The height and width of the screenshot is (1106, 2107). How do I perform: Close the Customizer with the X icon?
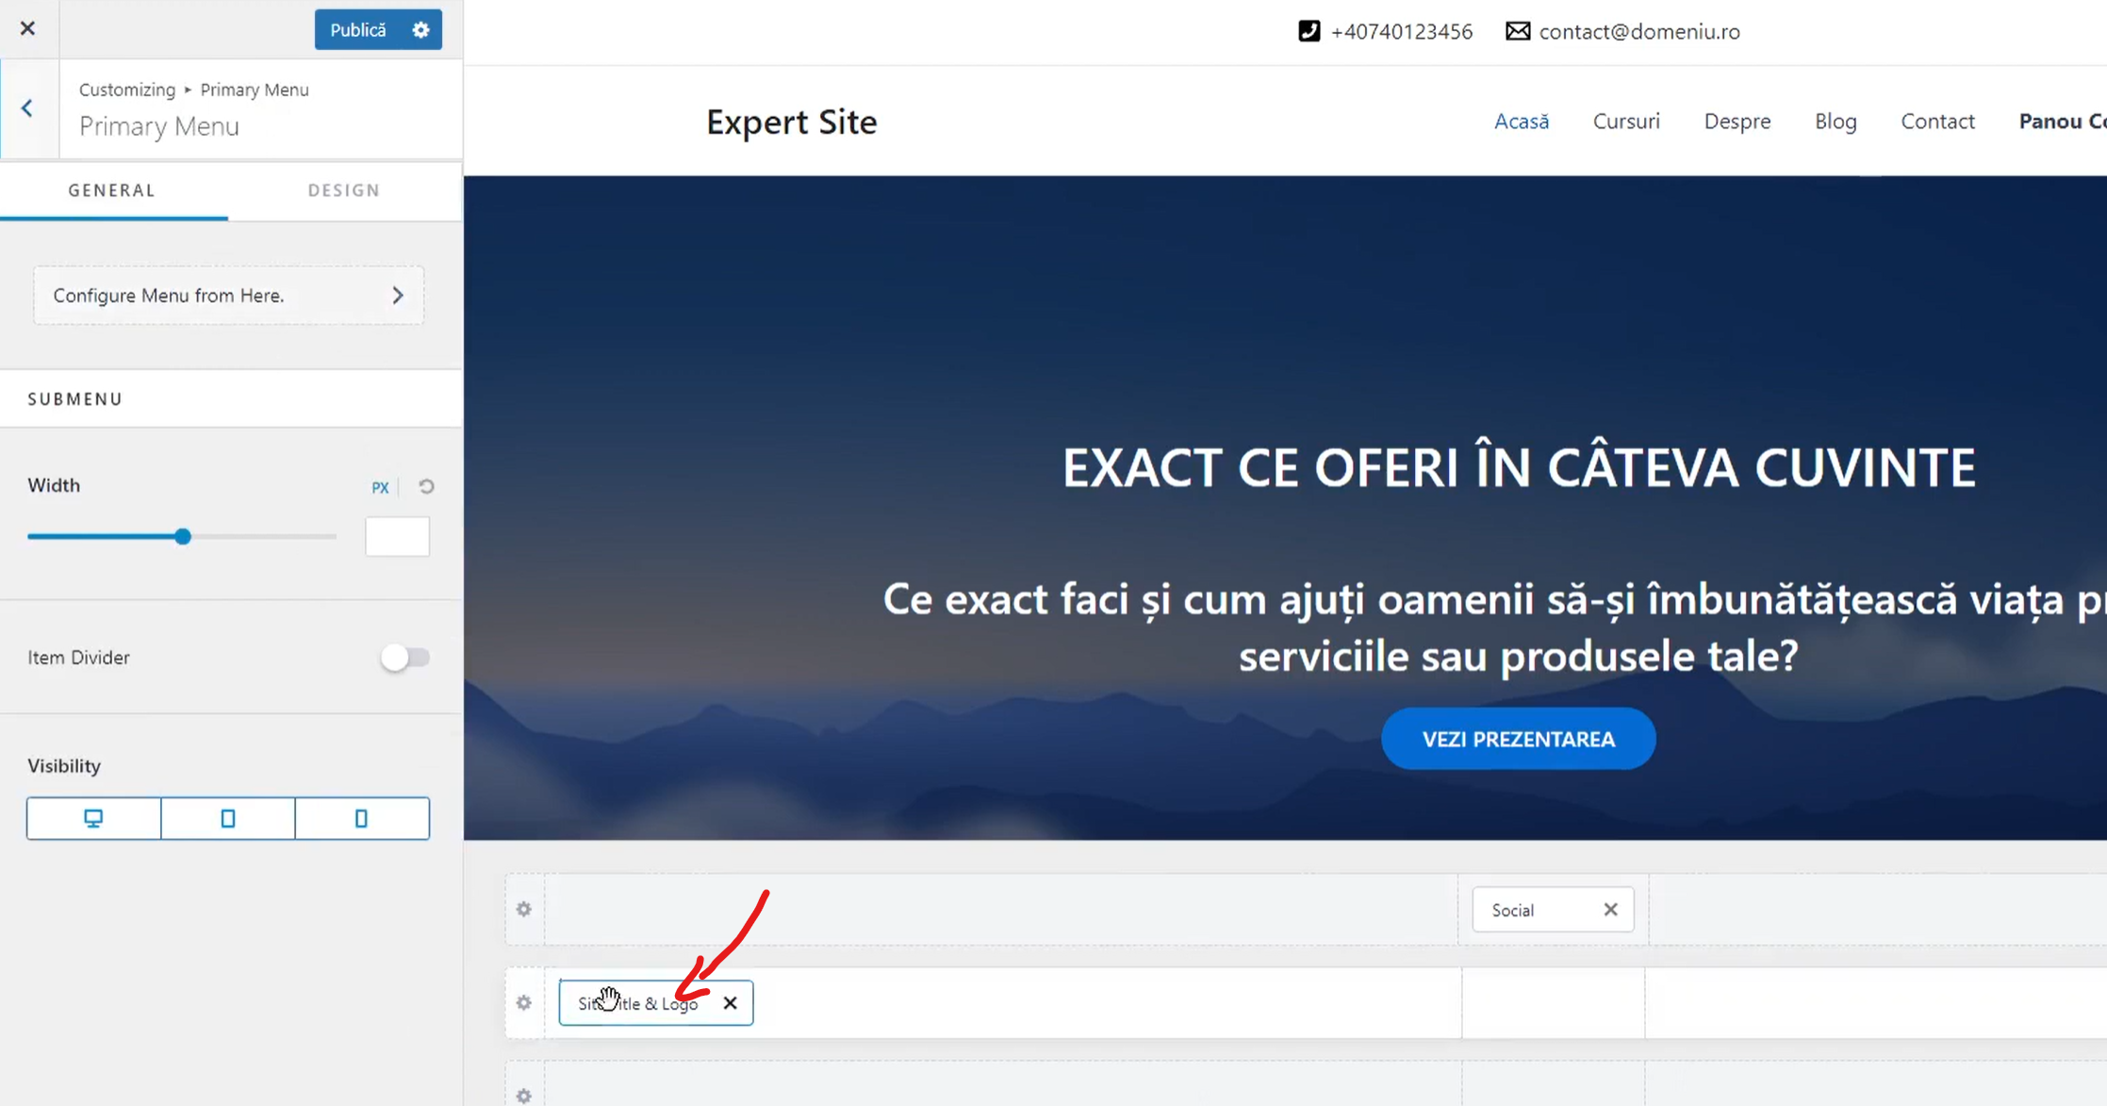click(27, 28)
